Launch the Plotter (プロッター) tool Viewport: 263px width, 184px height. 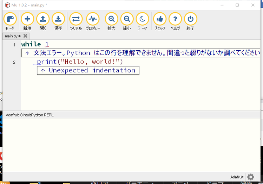(x=93, y=19)
